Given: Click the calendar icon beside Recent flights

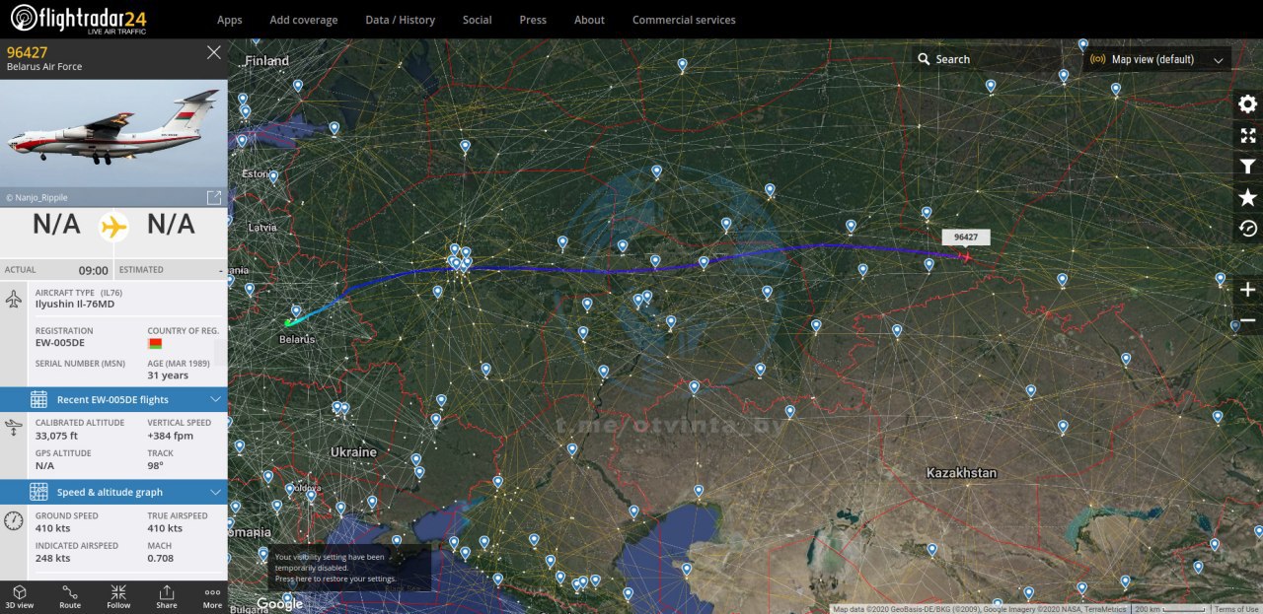Looking at the screenshot, I should tap(38, 399).
